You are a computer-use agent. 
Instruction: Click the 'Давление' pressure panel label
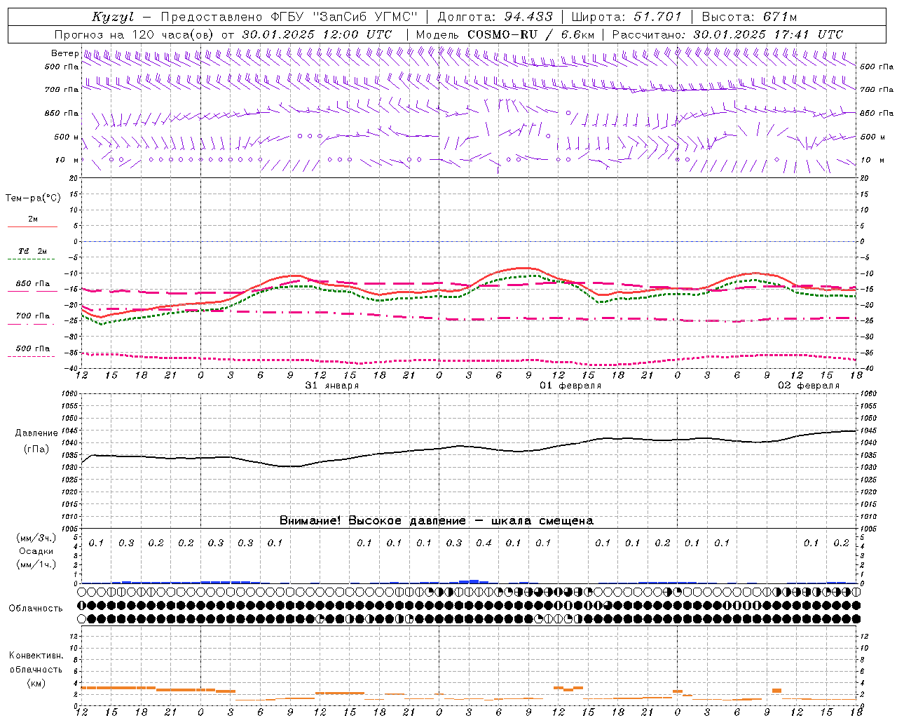pyautogui.click(x=36, y=433)
